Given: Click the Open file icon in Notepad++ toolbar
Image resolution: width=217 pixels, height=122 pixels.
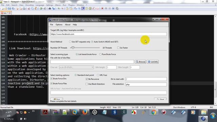Looking at the screenshot, I should [x=6, y=8].
